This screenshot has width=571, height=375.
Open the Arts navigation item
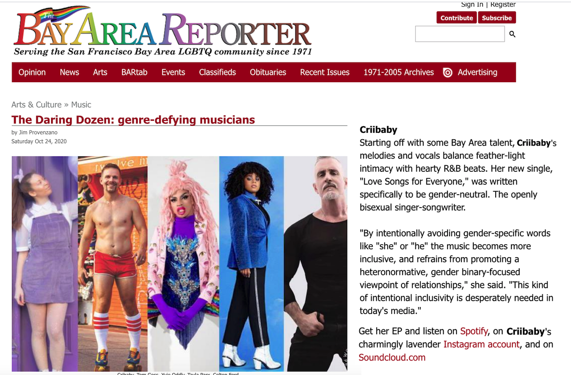(100, 72)
